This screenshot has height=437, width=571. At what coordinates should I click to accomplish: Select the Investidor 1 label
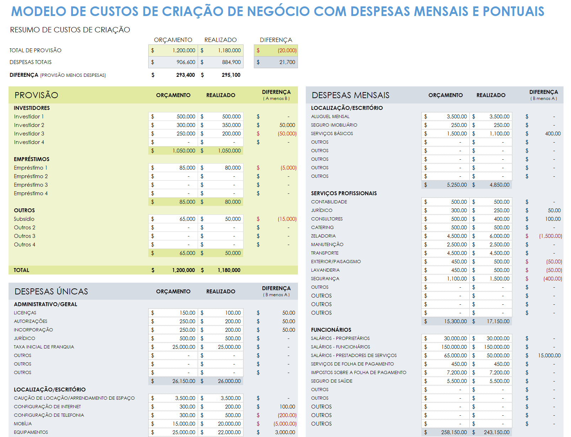click(x=29, y=117)
